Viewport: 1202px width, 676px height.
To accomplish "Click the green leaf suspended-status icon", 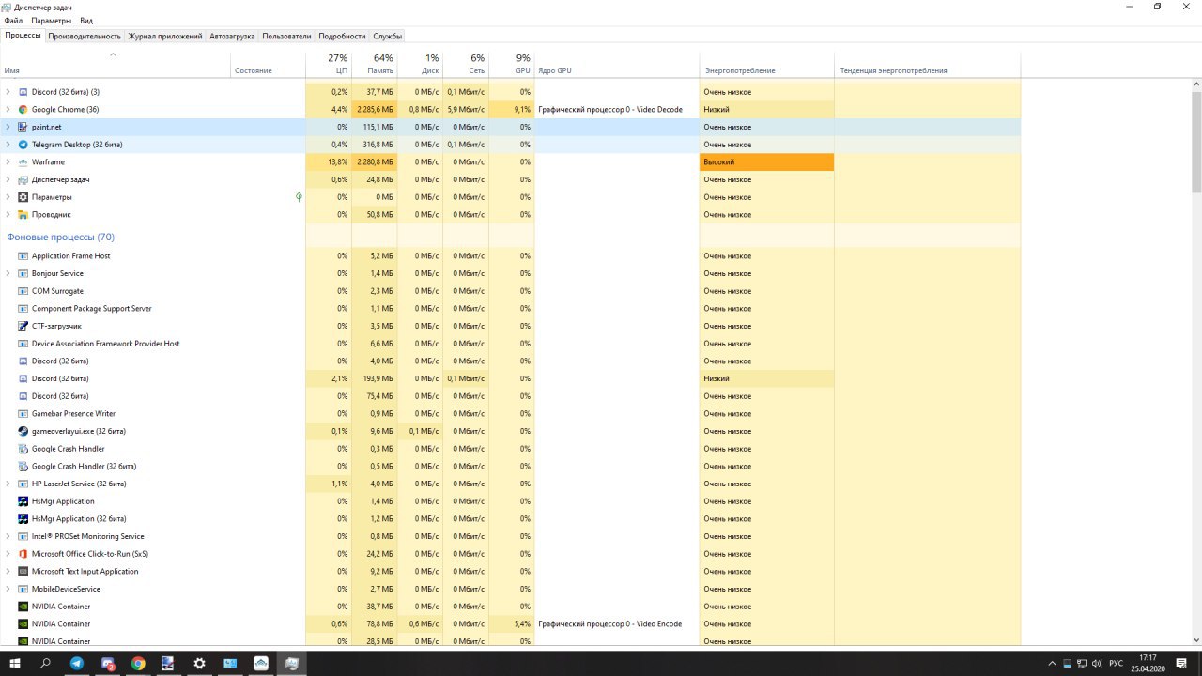I will click(x=299, y=197).
